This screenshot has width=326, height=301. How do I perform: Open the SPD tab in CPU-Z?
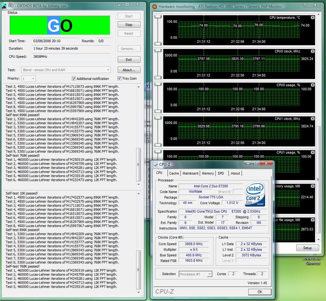click(220, 173)
